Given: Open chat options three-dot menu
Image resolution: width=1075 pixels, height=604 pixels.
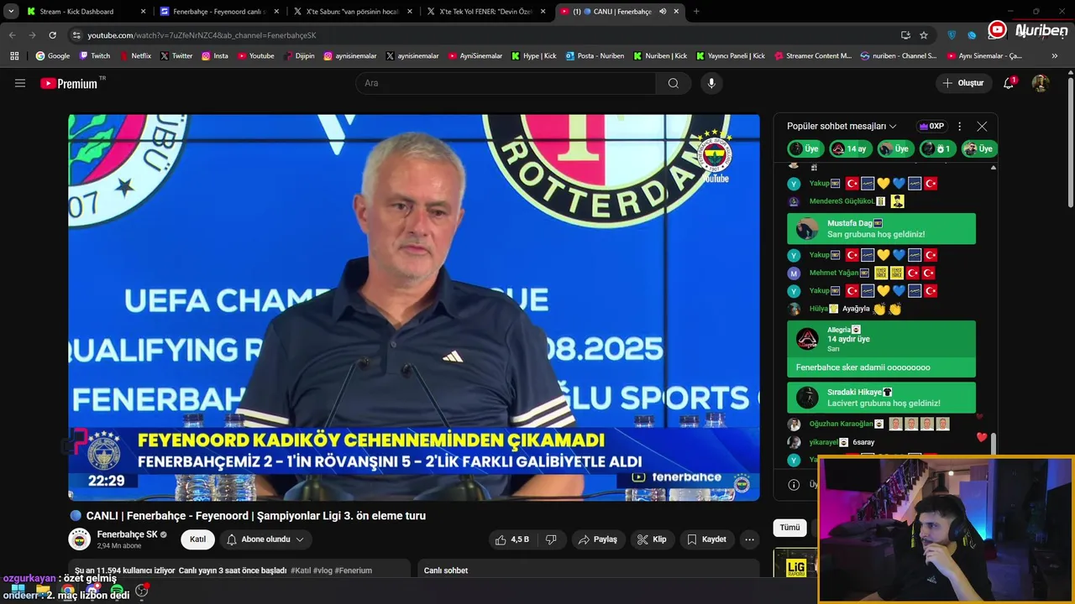Looking at the screenshot, I should [959, 126].
